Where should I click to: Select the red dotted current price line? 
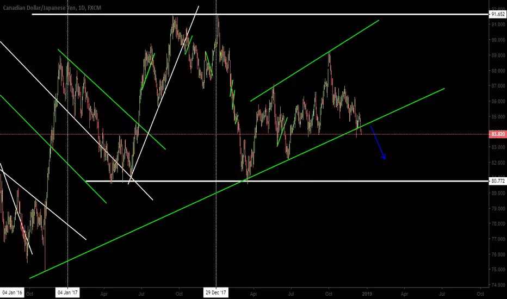pos(244,134)
